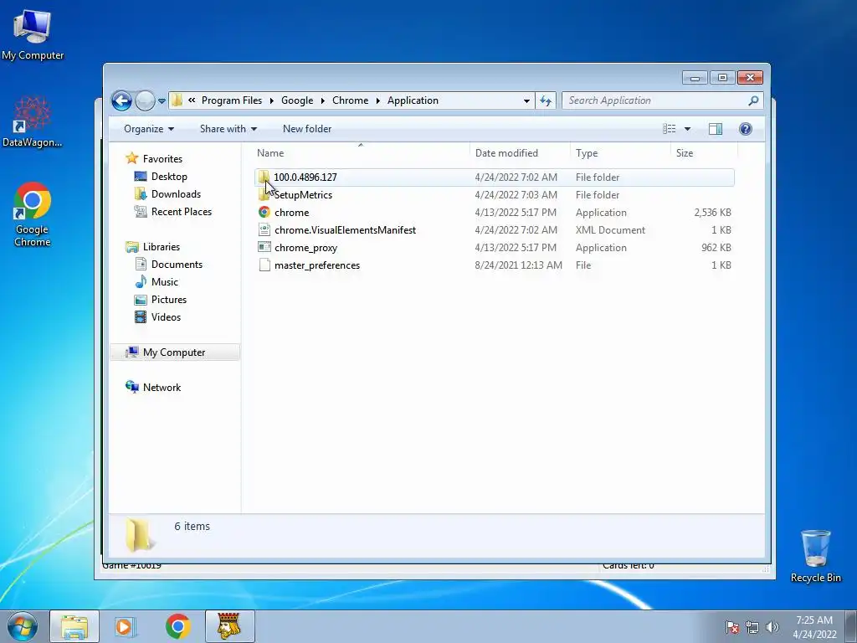This screenshot has height=643, width=857.
Task: Expand arrow after Chrome breadcrumb
Action: (377, 100)
